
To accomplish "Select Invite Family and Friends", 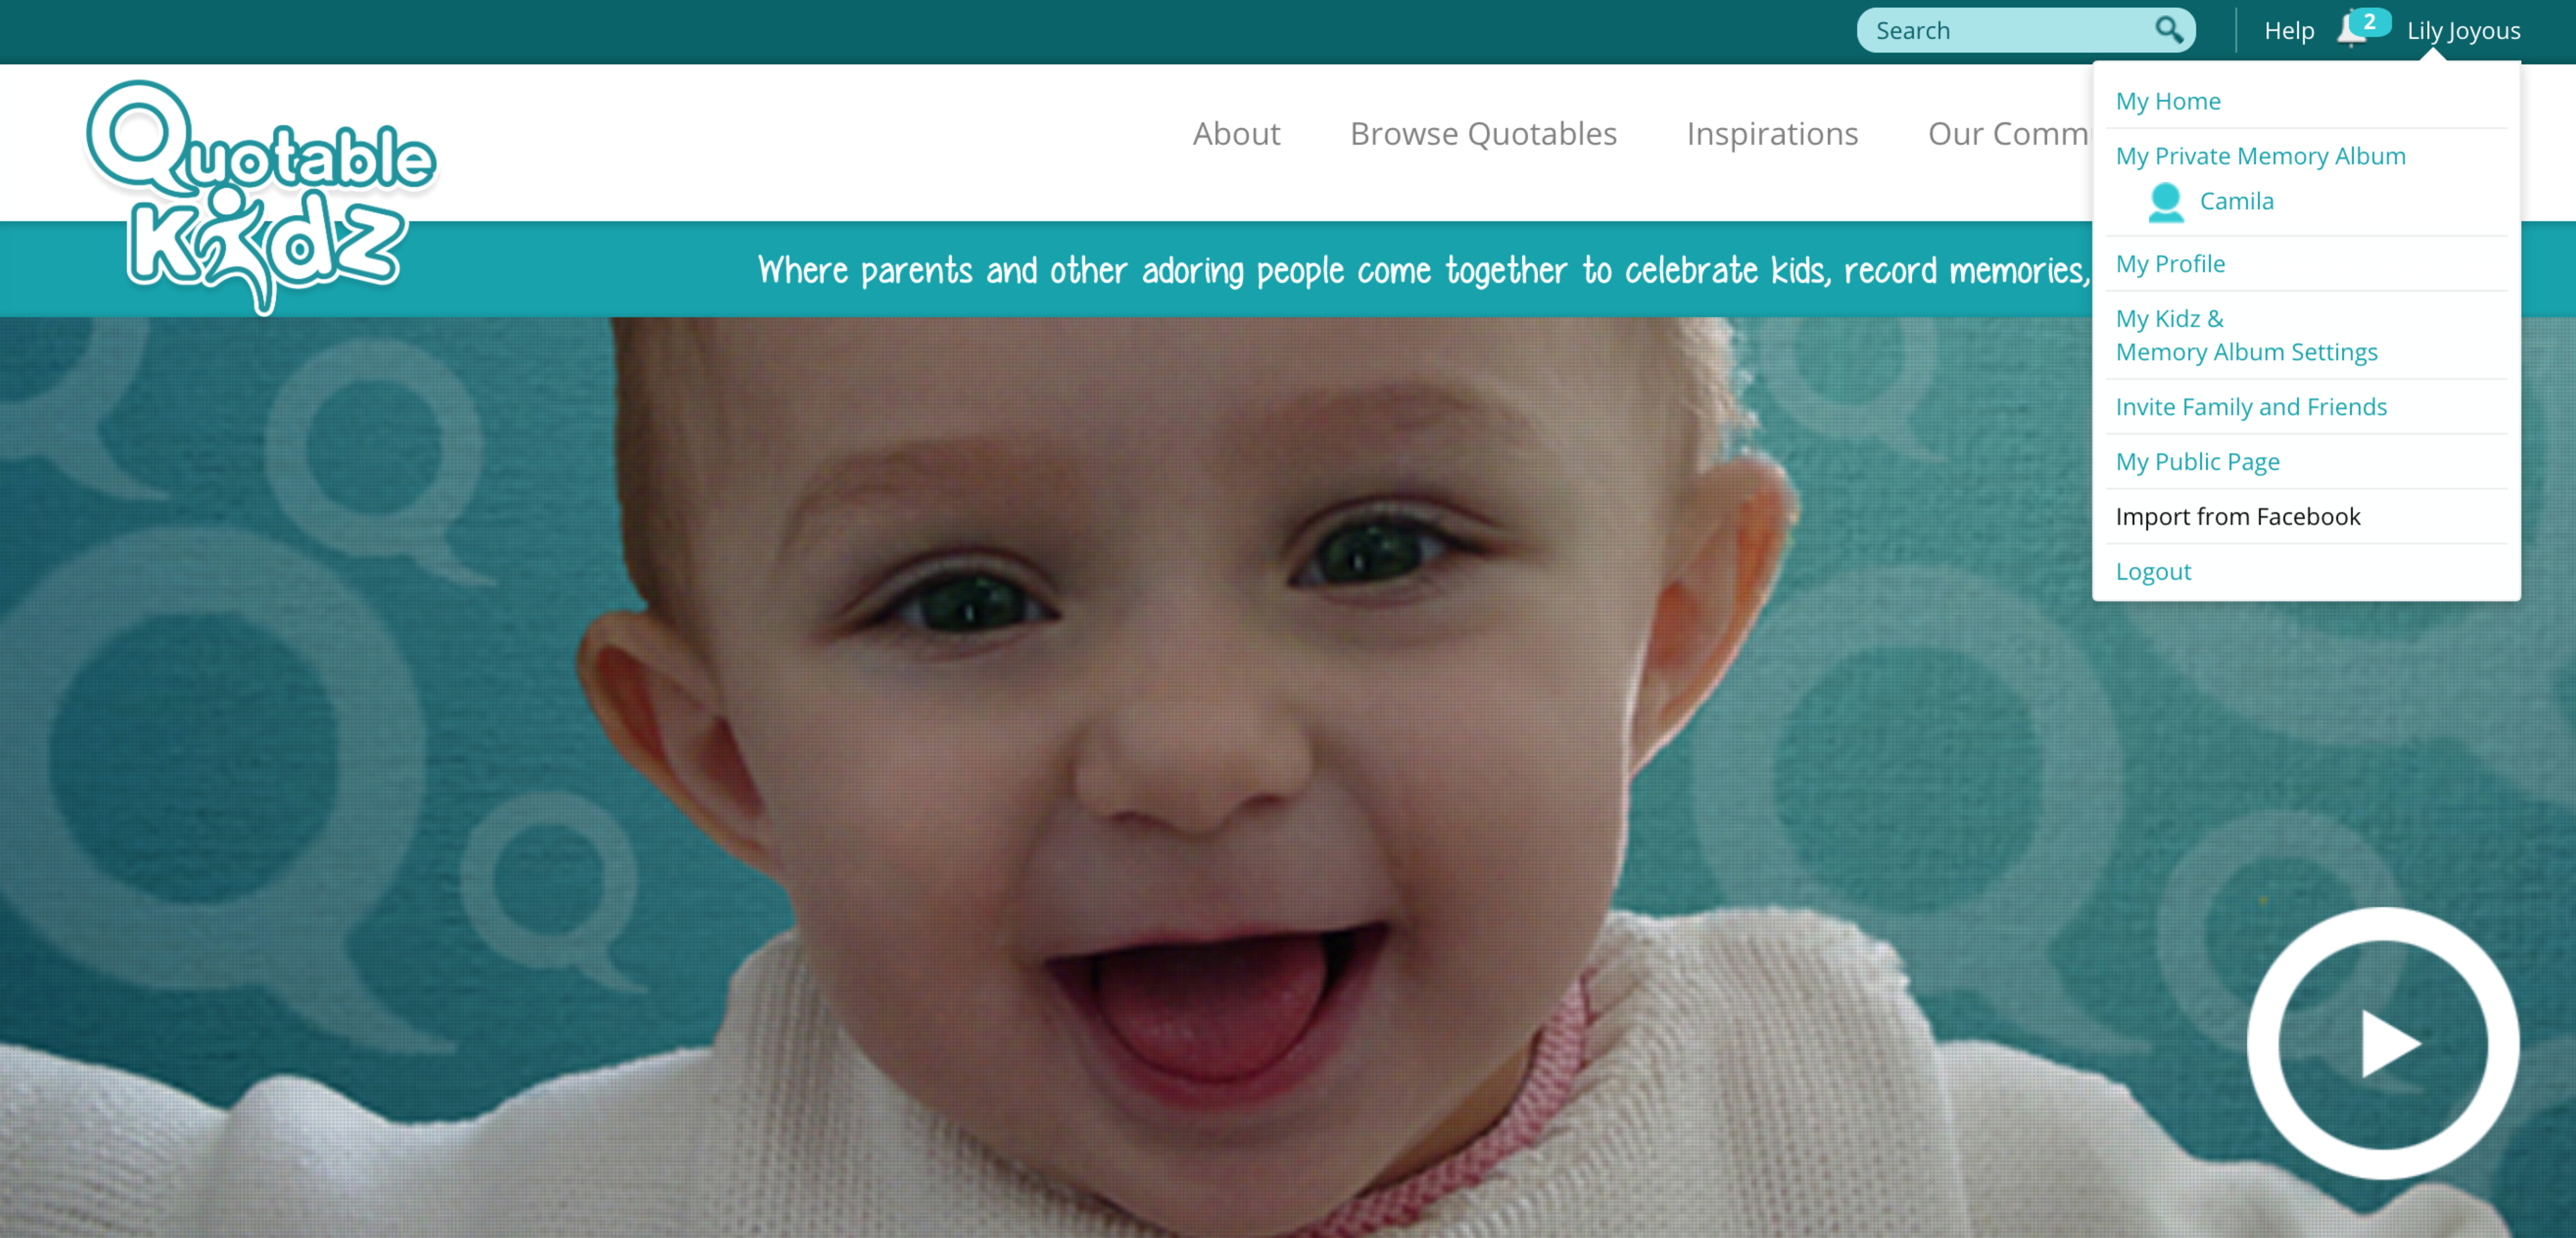I will (2251, 407).
